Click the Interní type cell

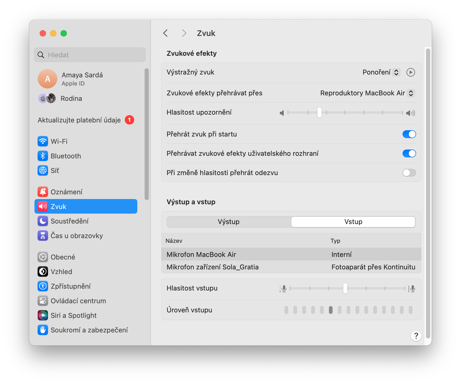pyautogui.click(x=341, y=255)
